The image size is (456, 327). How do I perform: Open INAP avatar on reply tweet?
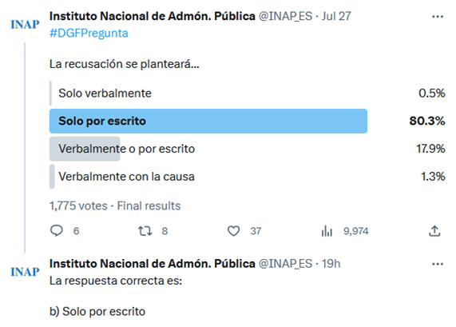point(25,272)
